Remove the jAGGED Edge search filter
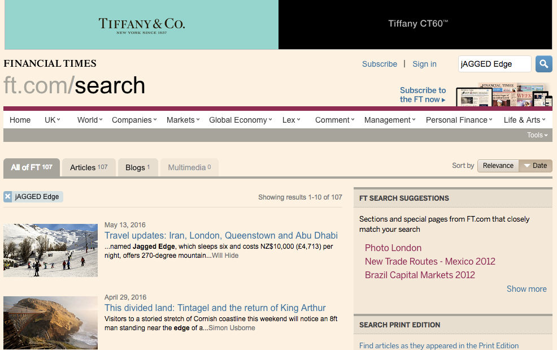The image size is (557, 350). 8,197
